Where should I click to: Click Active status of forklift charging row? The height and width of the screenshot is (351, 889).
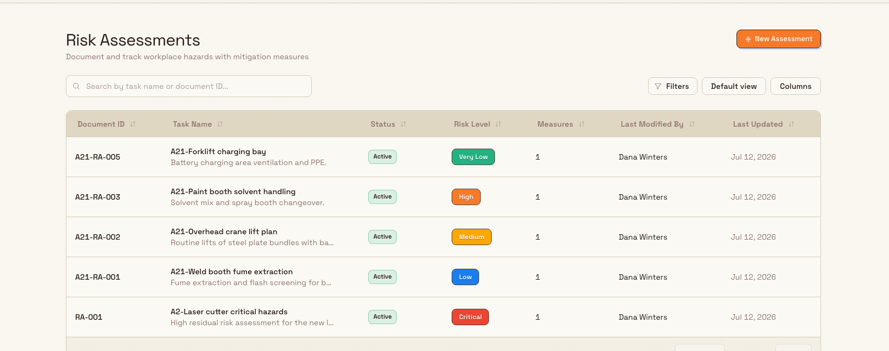[382, 157]
